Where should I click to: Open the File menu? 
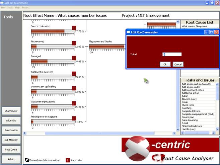[x=3, y=7]
